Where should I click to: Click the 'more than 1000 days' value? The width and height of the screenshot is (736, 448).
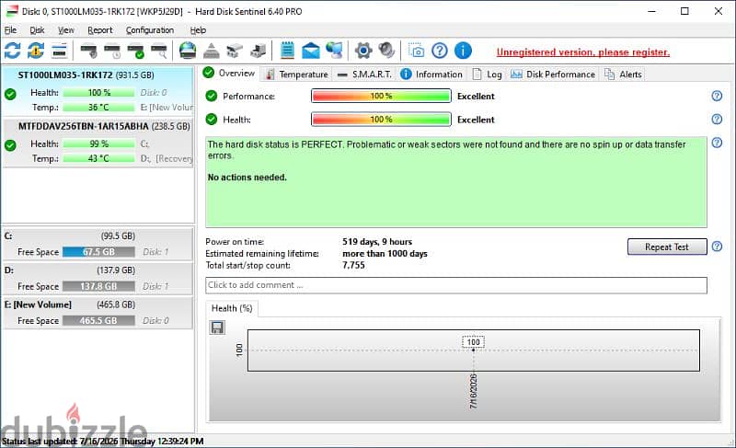385,253
